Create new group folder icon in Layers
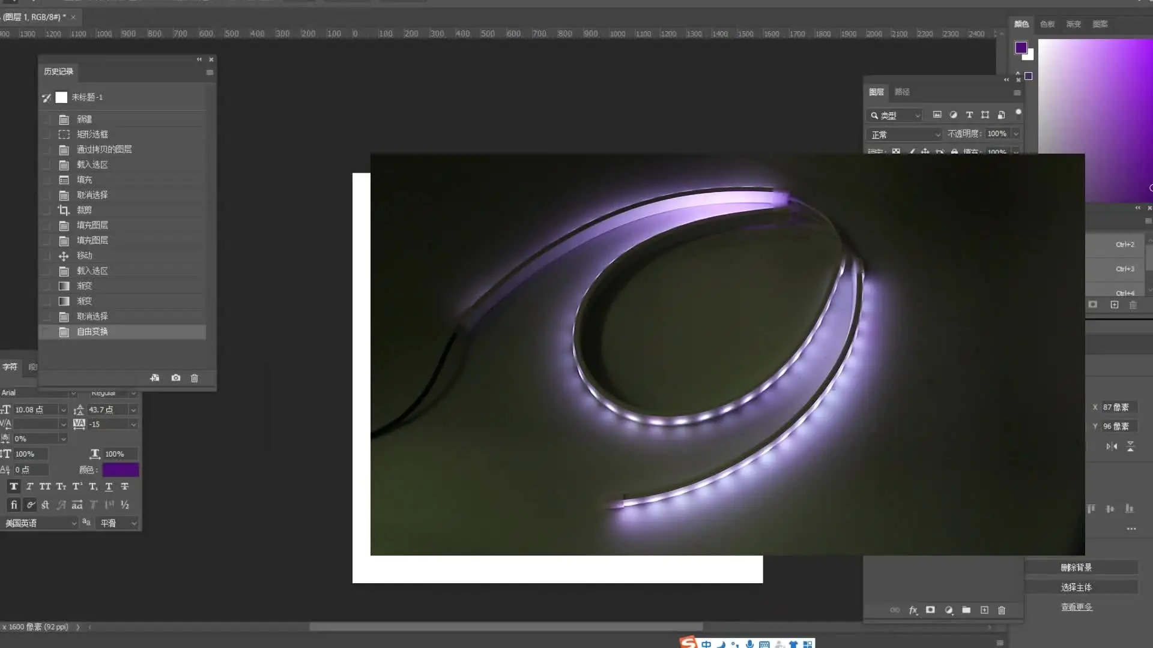Viewport: 1153px width, 648px height. 966,610
